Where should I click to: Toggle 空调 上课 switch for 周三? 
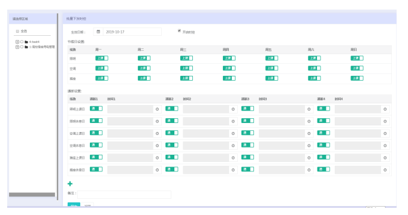(x=186, y=68)
